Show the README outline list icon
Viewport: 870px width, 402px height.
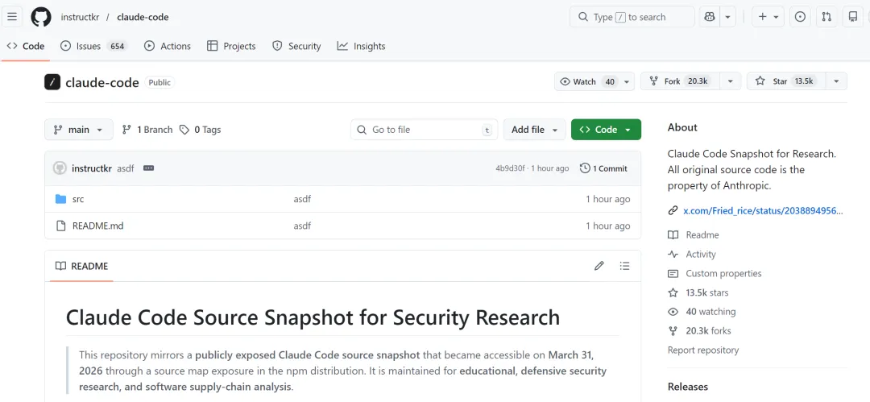(624, 266)
